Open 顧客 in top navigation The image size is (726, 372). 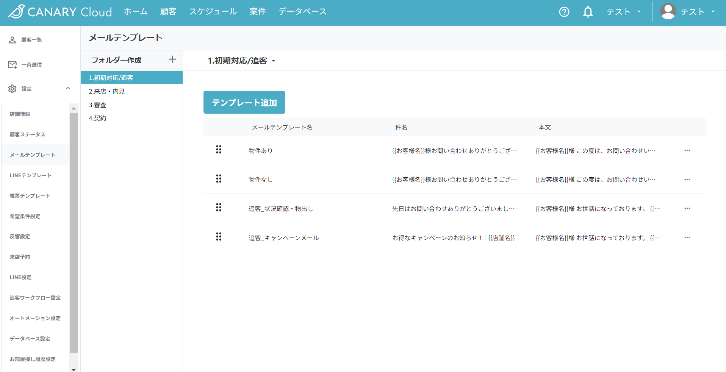168,12
